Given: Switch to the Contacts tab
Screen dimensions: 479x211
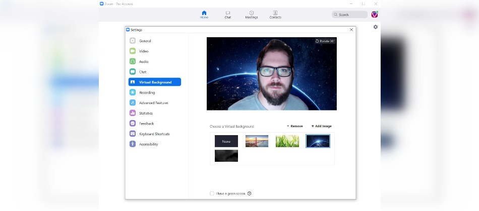Looking at the screenshot, I should pos(275,15).
